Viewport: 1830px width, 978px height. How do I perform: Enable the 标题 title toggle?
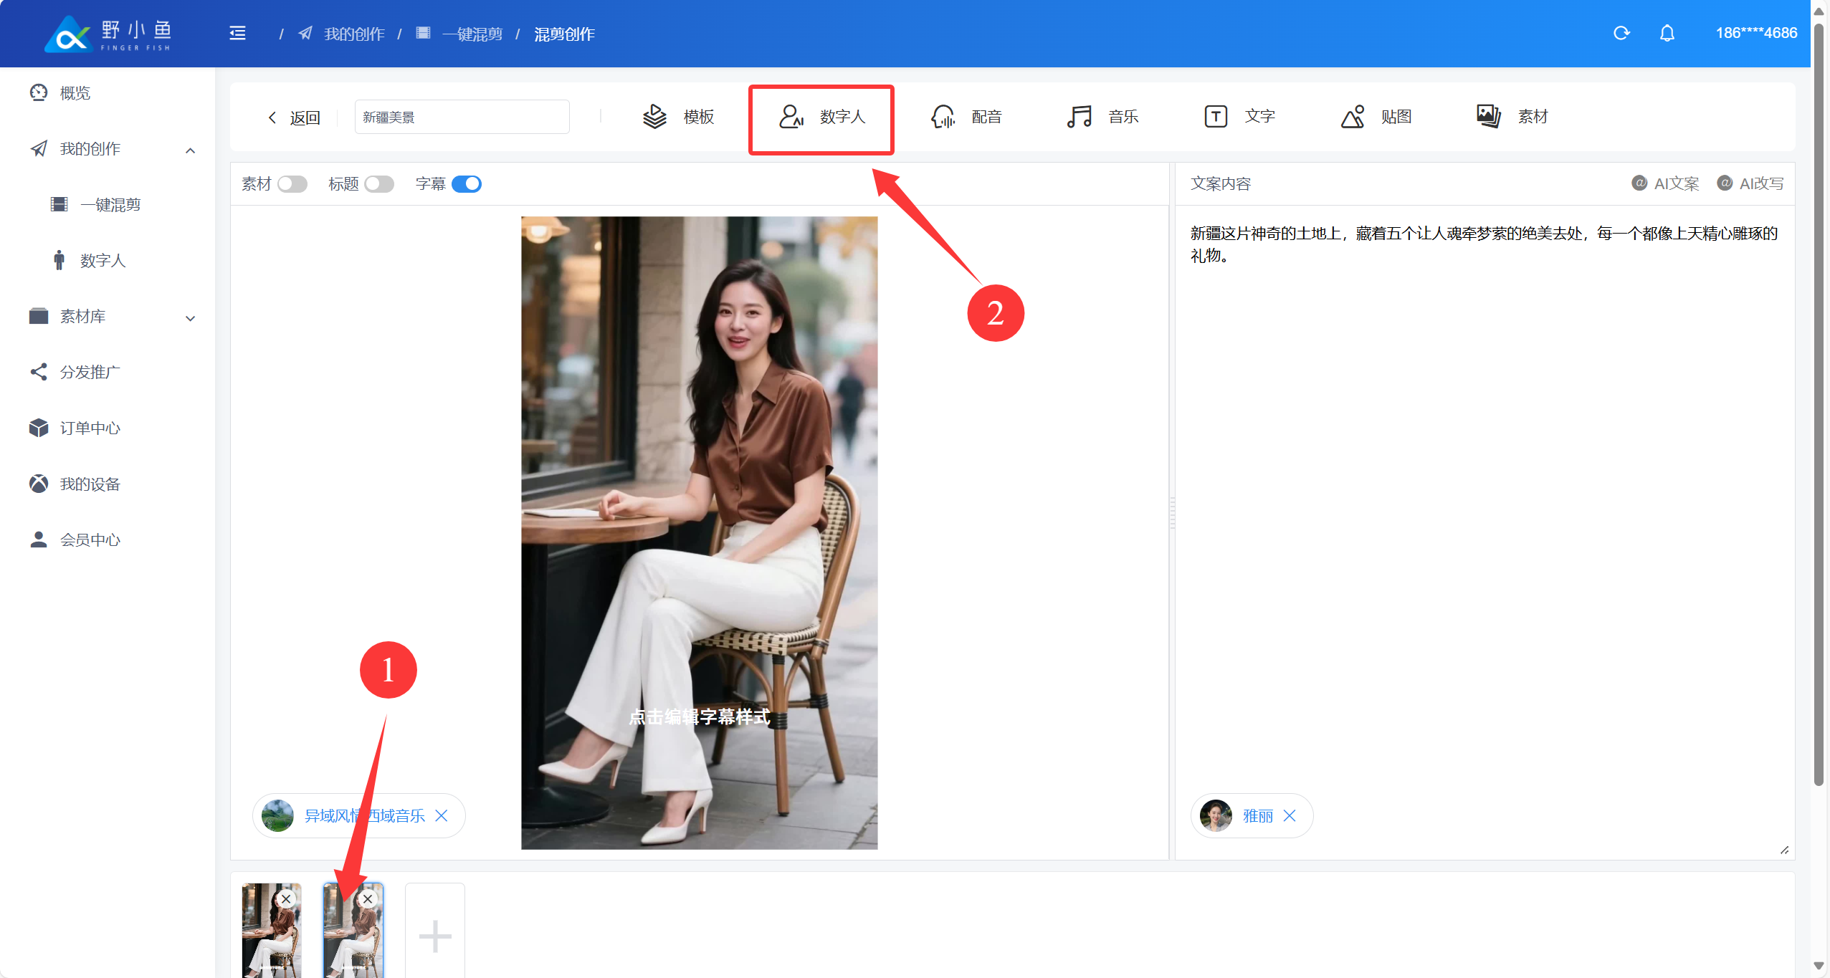coord(378,184)
